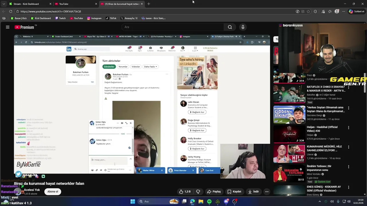
Task: Open Copilot Sohbet et button
Action: 357,11
